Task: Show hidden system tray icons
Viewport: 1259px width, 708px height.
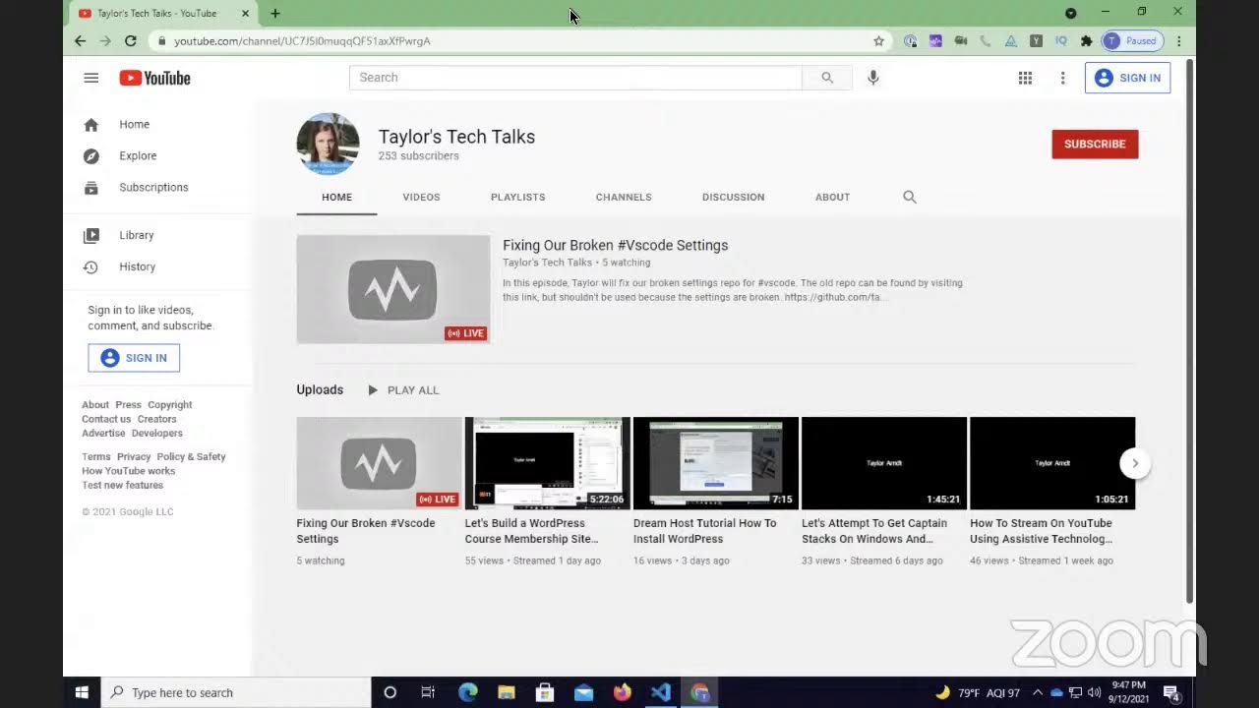Action: 1037,692
